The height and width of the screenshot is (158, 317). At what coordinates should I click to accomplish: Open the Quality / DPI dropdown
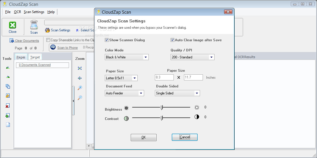coord(211,57)
